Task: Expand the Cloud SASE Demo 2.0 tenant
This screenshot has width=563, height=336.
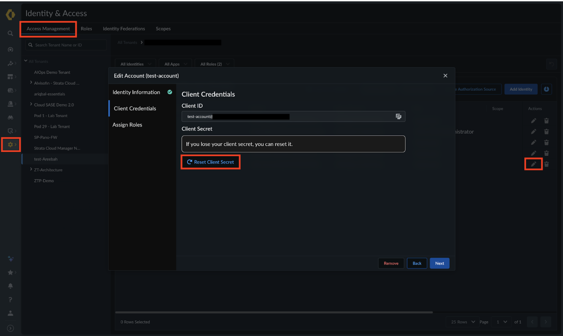Action: click(31, 104)
